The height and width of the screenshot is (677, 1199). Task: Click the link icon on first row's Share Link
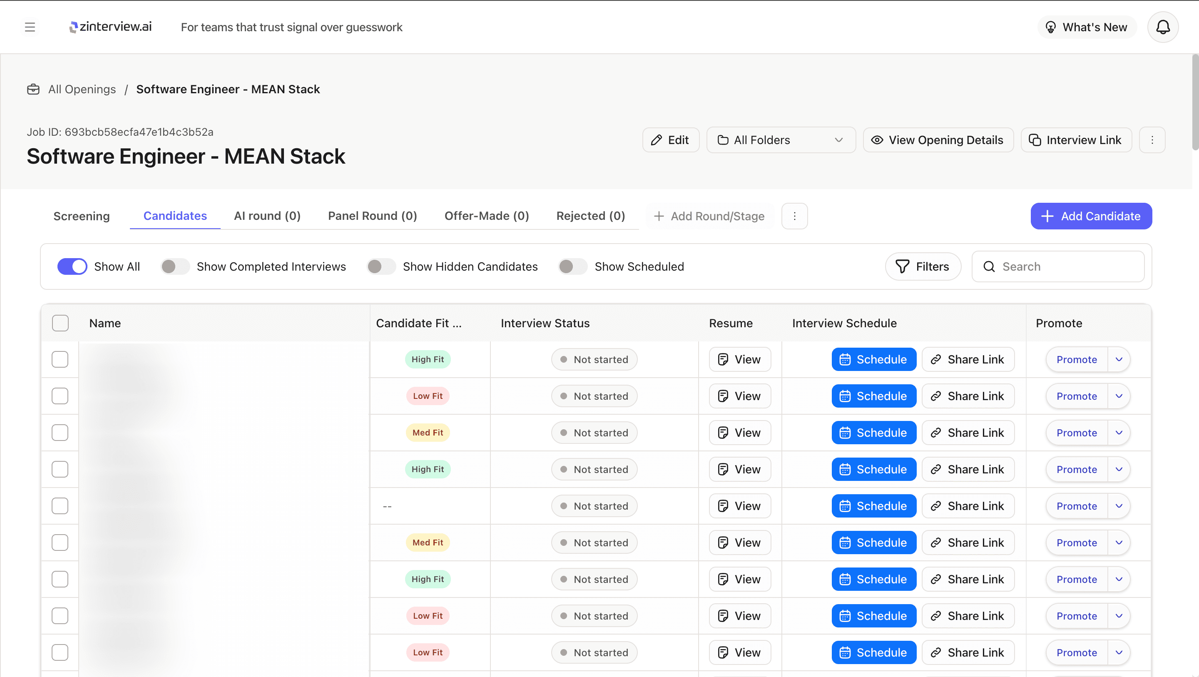tap(935, 359)
